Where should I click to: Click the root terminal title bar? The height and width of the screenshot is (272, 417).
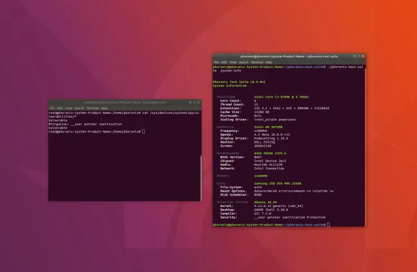tap(124, 102)
